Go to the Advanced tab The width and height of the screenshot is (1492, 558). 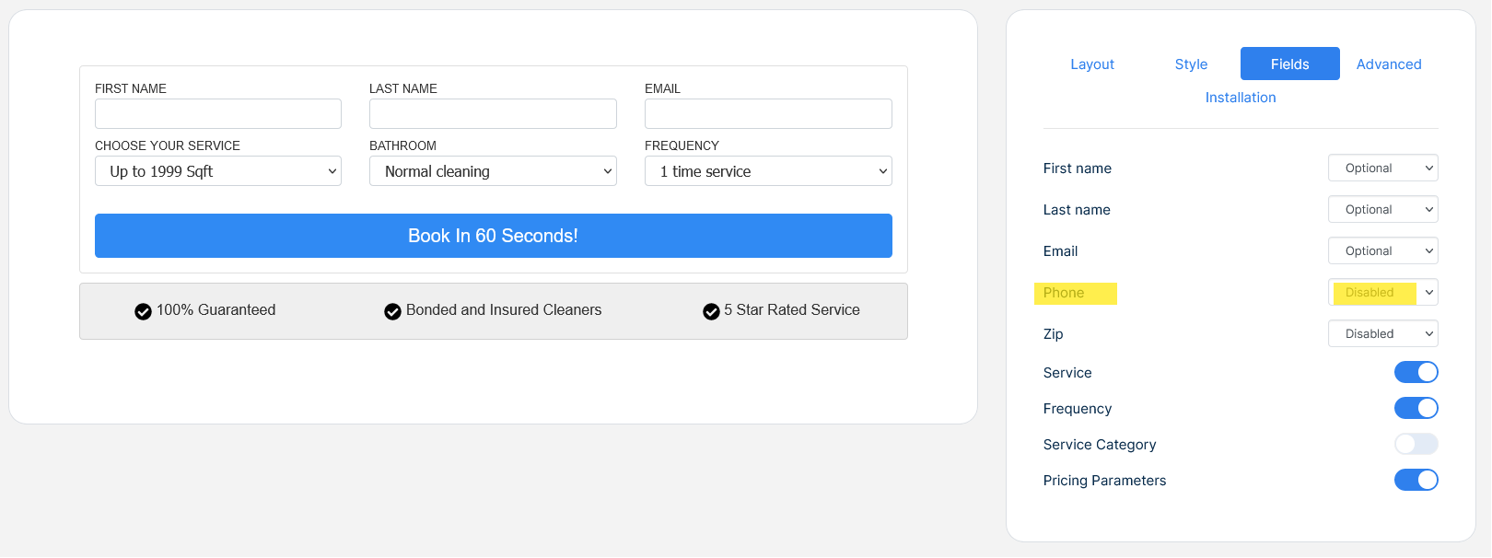click(1389, 64)
